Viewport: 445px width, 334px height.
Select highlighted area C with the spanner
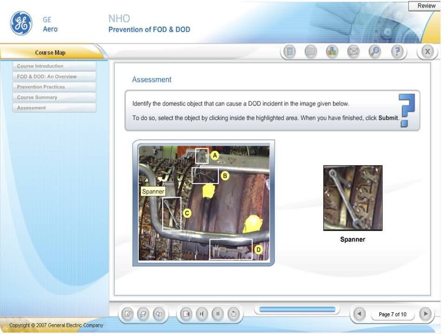[x=172, y=213]
